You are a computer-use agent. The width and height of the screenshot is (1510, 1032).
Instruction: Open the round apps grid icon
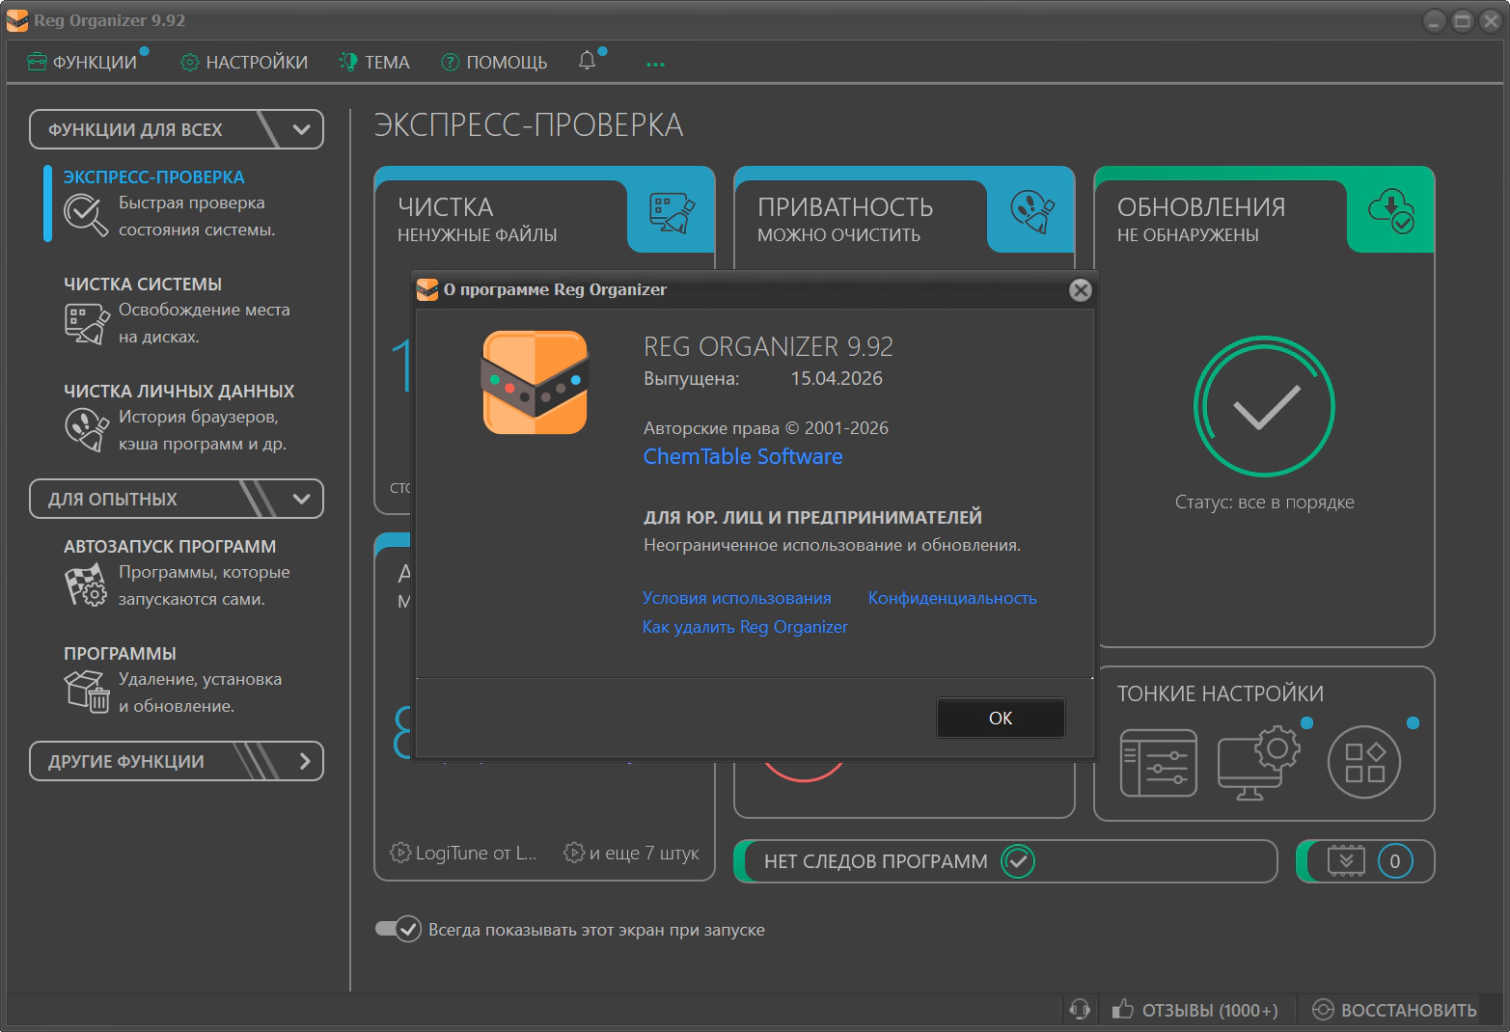(1364, 762)
